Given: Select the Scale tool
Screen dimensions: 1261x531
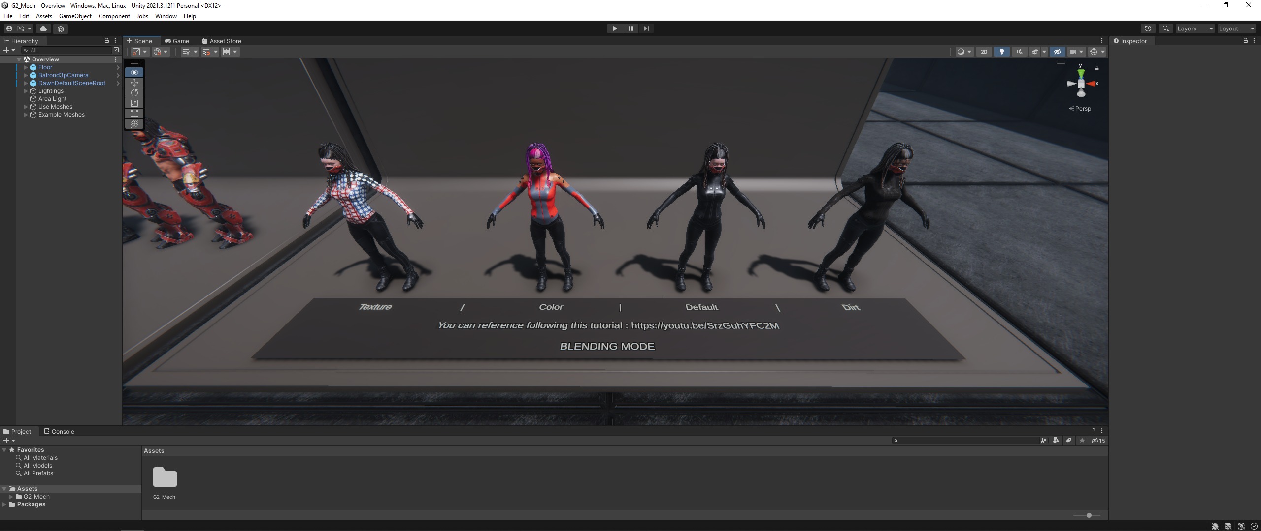Looking at the screenshot, I should (134, 103).
